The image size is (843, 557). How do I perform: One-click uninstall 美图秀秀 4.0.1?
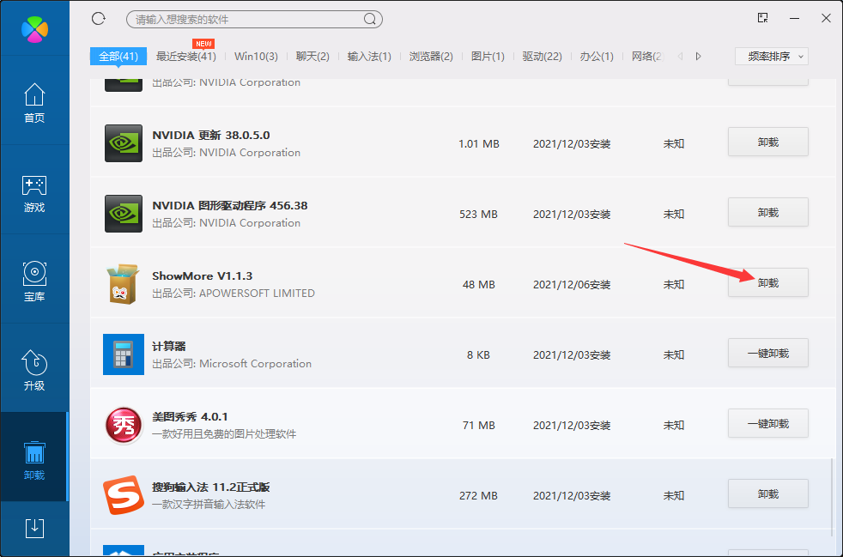click(x=767, y=424)
